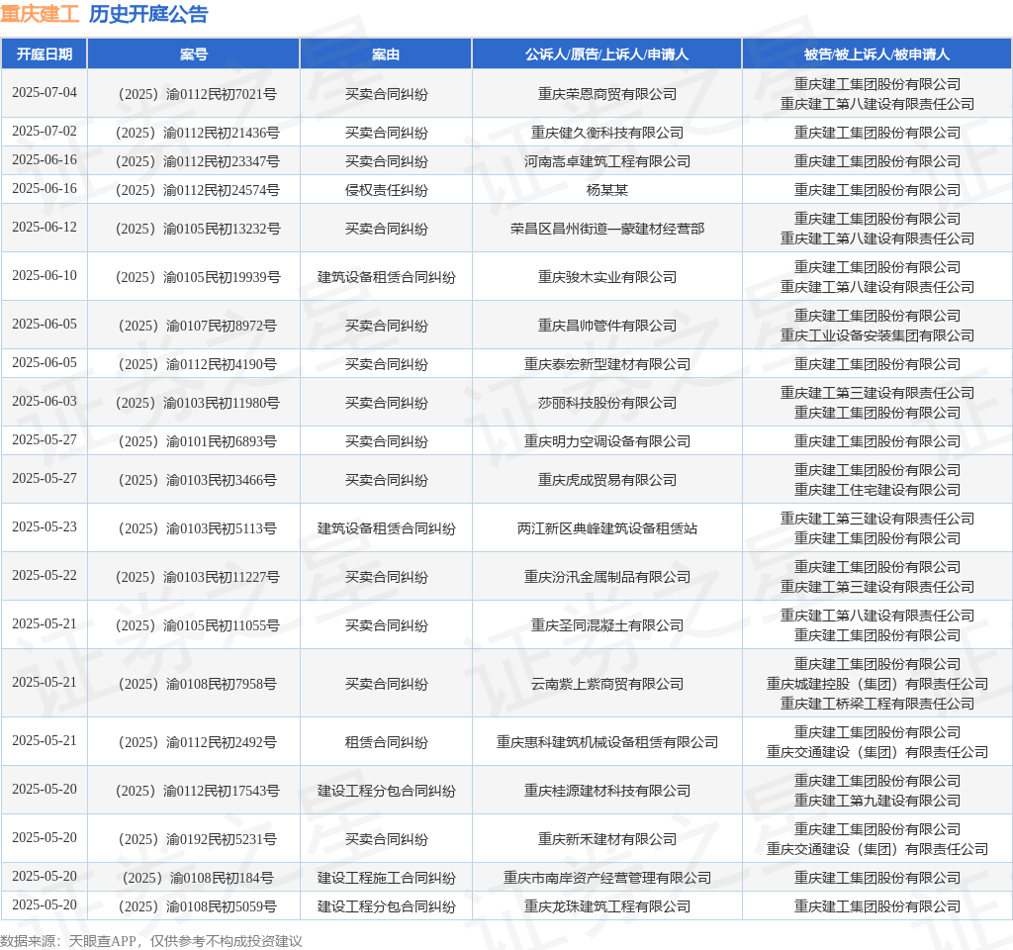
Task: Select case number 渝0112民初21436号
Action: (197, 134)
